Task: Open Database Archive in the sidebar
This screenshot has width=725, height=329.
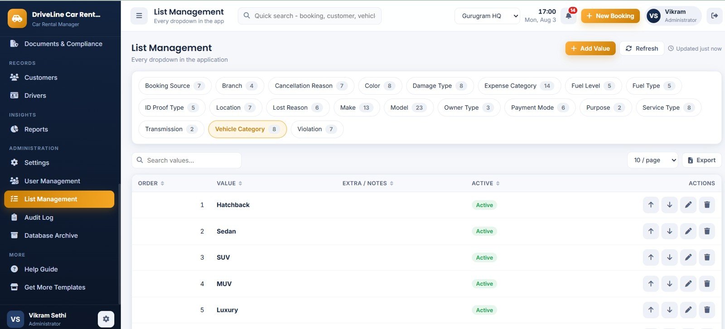Action: coord(59,236)
